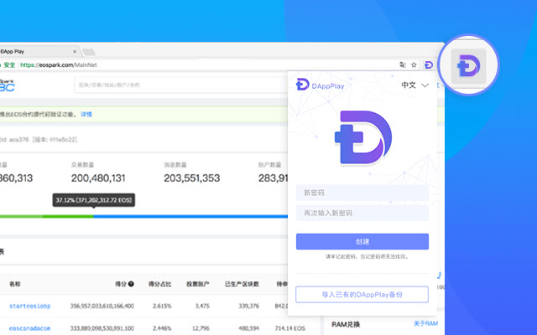The image size is (537, 335).
Task: Open the starteosiobp producer link
Action: click(30, 306)
